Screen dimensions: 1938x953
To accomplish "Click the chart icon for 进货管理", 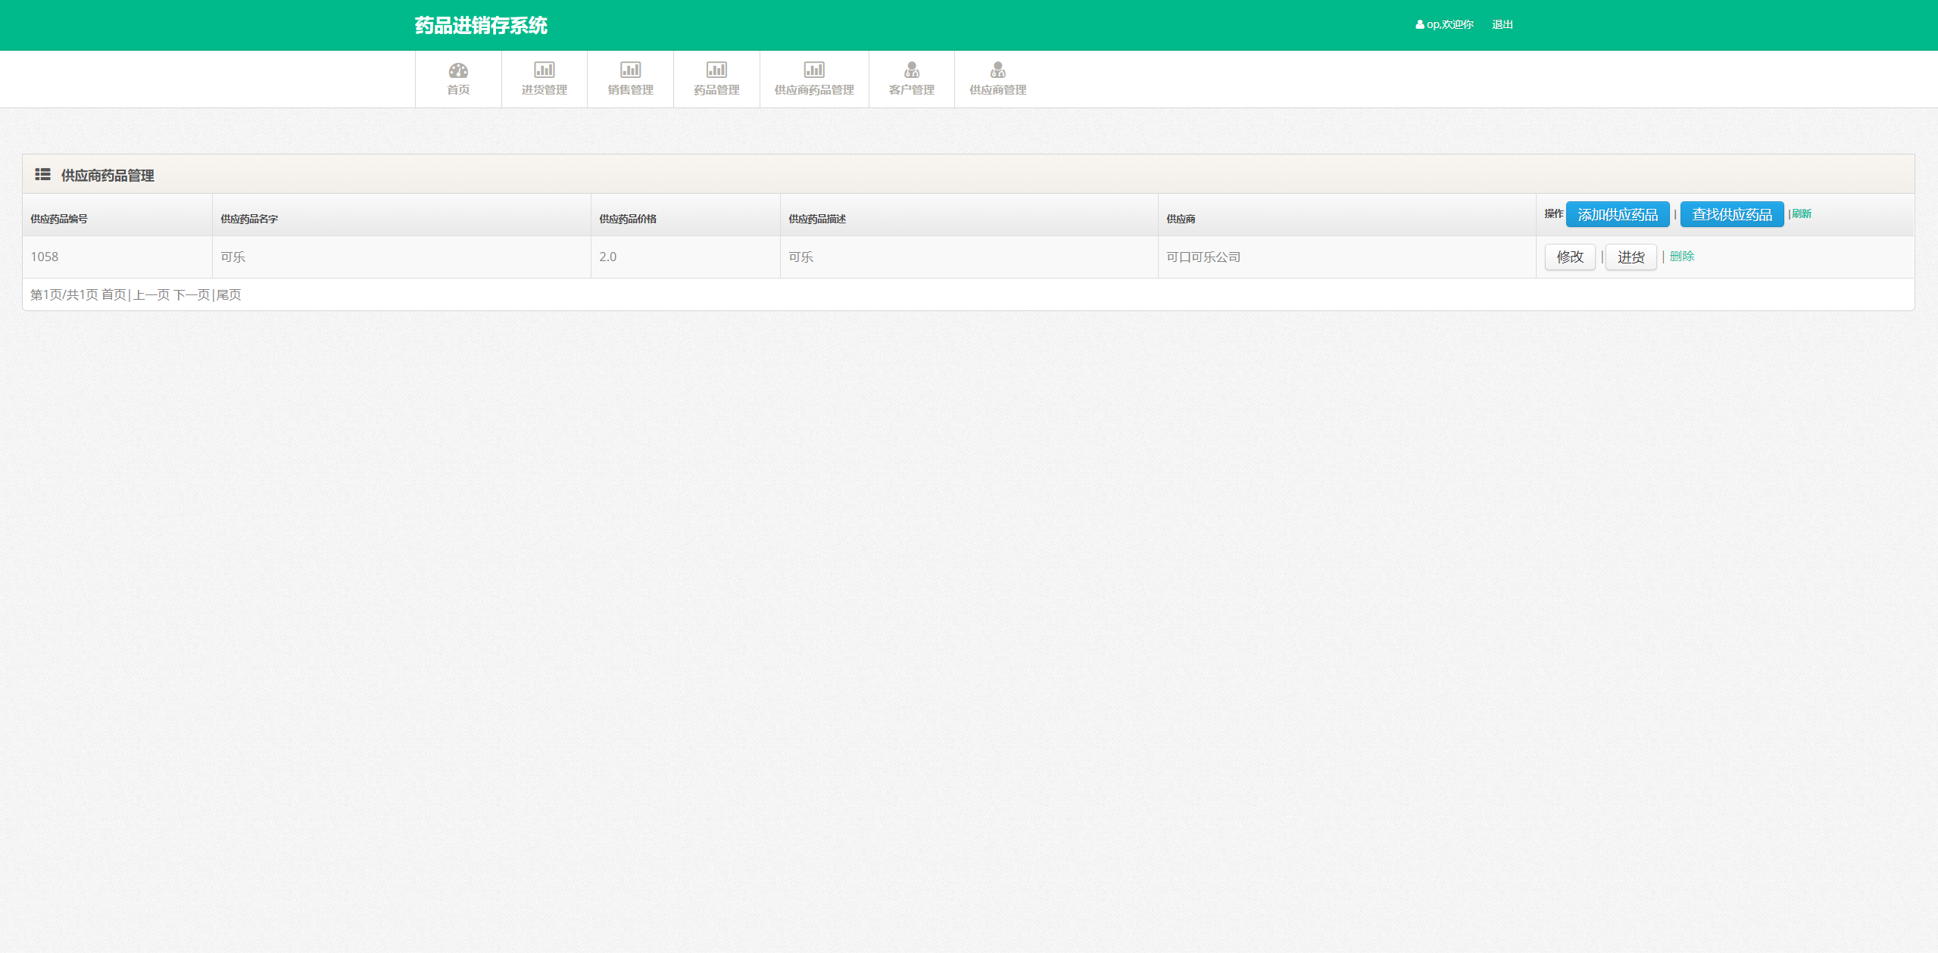I will click(x=544, y=70).
